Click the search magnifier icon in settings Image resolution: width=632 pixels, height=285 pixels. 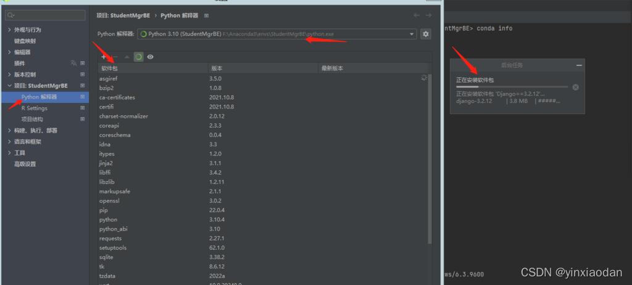(11, 15)
